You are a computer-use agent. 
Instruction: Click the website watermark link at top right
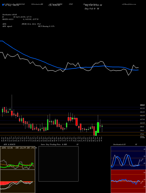(129, 4)
